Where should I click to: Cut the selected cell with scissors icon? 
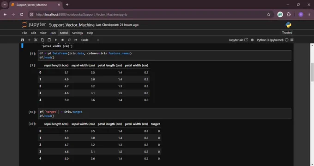pos(36,40)
